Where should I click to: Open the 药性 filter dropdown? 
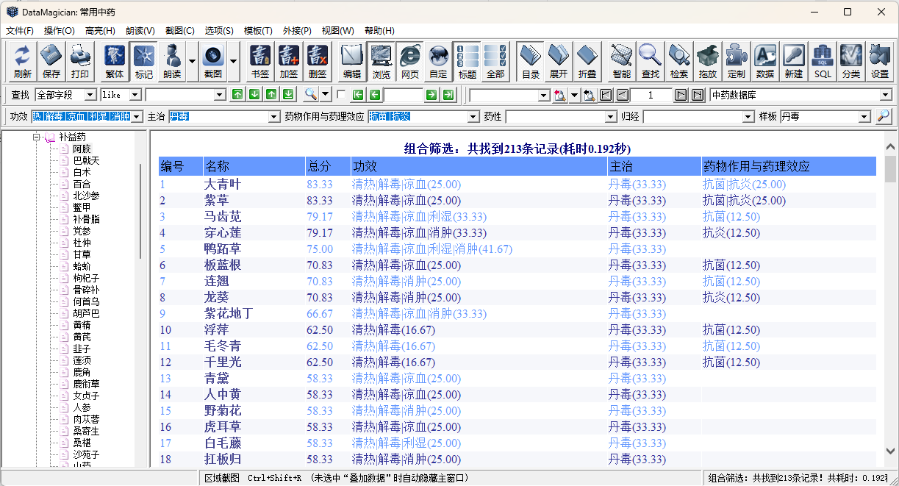coord(611,117)
